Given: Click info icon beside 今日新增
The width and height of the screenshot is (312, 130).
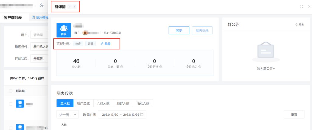Looking at the screenshot, I should pos(161,67).
